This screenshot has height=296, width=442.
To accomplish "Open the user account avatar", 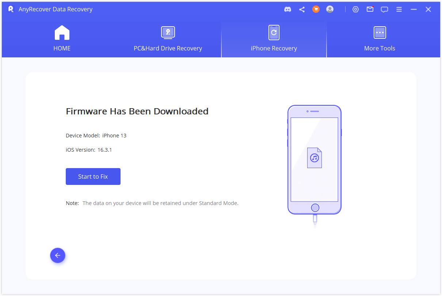I will (x=330, y=10).
